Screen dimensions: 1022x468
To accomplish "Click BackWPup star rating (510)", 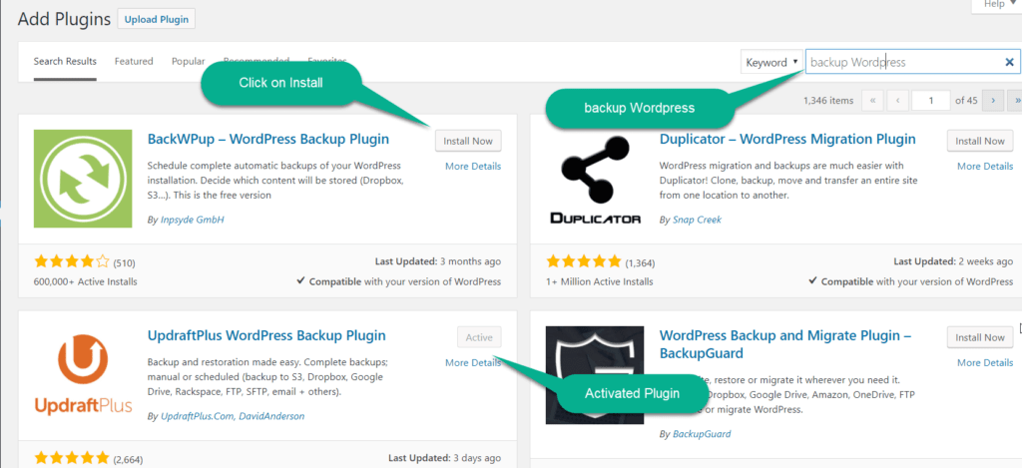I will [72, 262].
